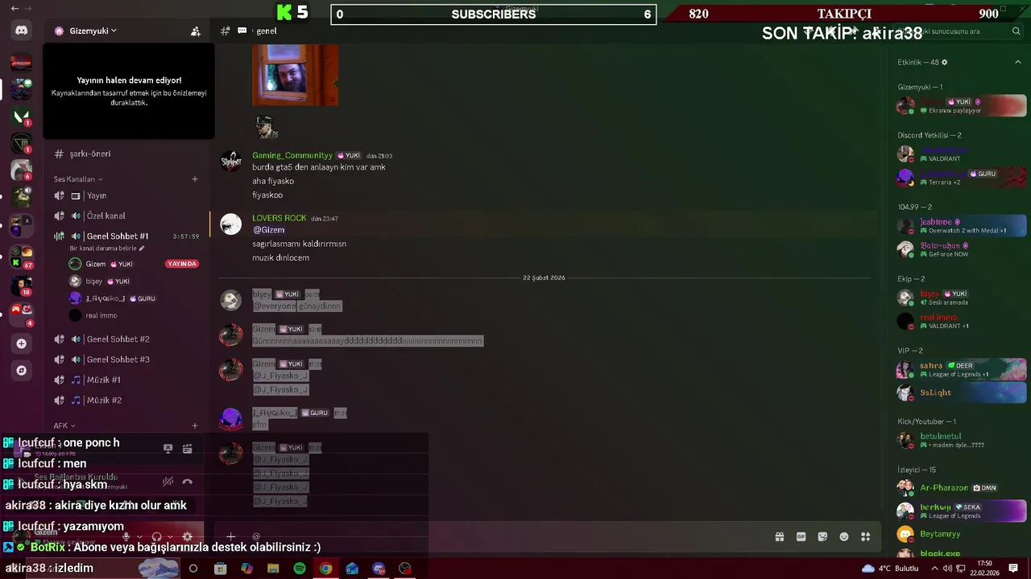The height and width of the screenshot is (579, 1031).
Task: Click gear icon beside Etkinlik — 48
Action: [945, 62]
